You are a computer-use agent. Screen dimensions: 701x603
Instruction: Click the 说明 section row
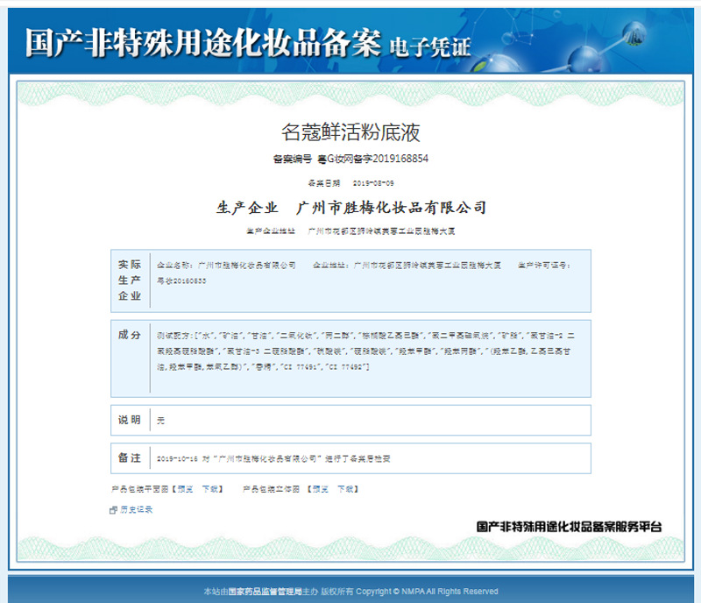[x=351, y=420]
